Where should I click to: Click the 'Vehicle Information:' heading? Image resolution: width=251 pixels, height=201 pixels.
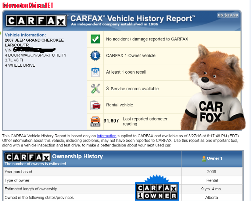(x=25, y=35)
